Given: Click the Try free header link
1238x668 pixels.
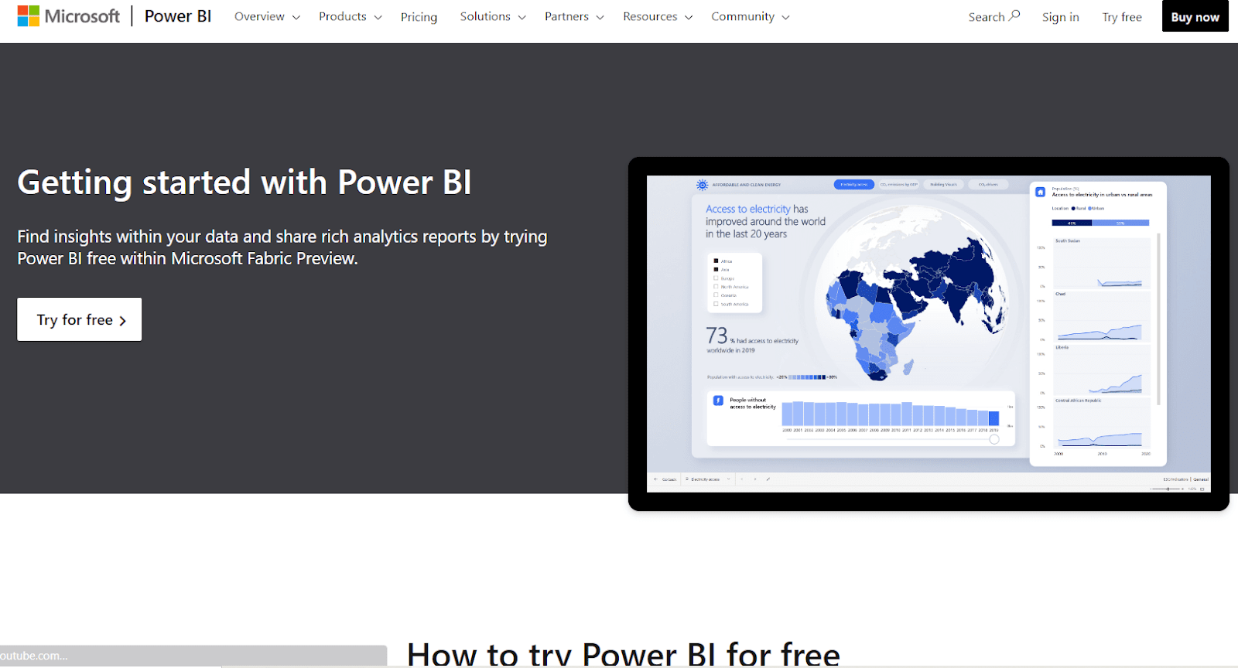Looking at the screenshot, I should (1122, 17).
